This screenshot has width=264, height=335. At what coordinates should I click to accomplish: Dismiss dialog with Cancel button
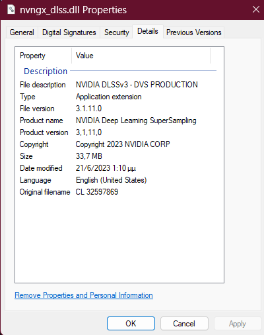(184, 324)
